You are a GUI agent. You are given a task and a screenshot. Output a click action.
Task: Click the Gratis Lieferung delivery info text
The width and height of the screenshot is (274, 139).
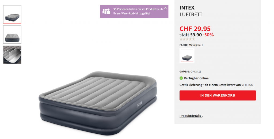tap(216, 85)
